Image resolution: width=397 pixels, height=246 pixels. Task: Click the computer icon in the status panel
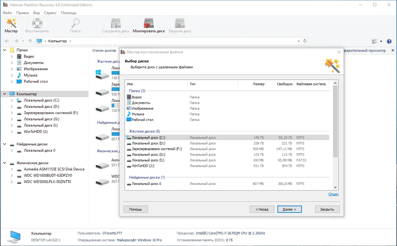(x=14, y=237)
